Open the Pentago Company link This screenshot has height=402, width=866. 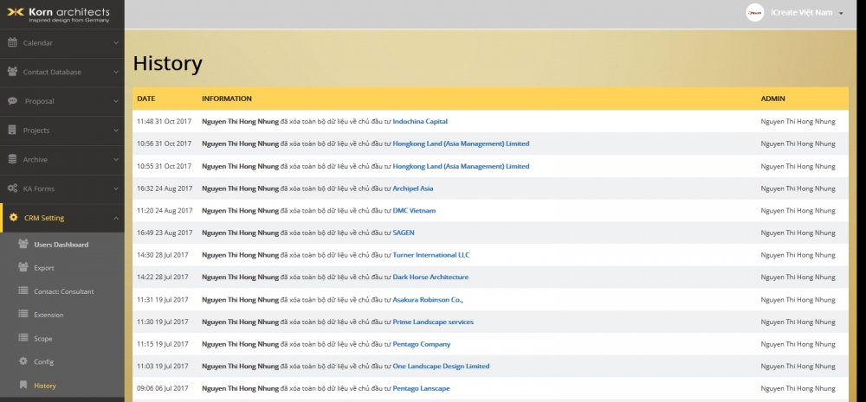(x=422, y=344)
